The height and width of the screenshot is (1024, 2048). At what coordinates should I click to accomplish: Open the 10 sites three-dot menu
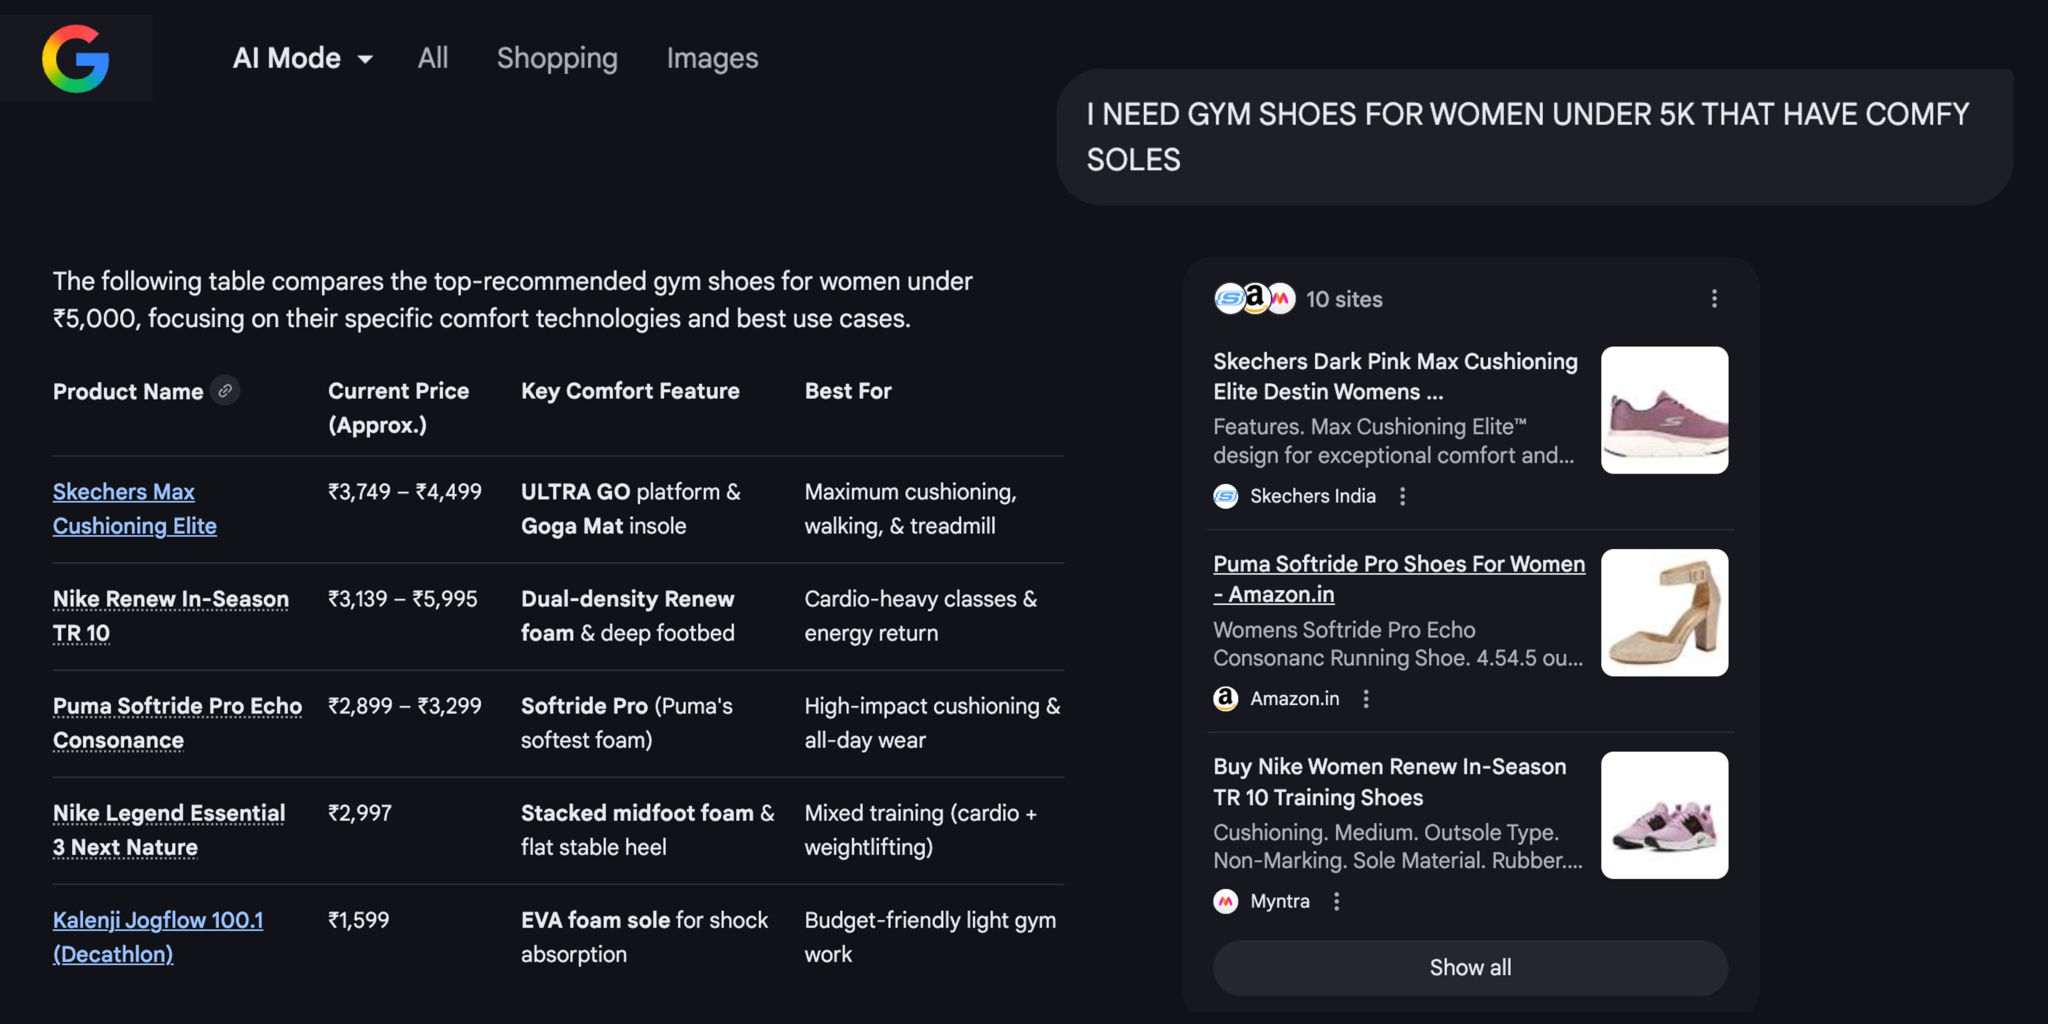1713,299
